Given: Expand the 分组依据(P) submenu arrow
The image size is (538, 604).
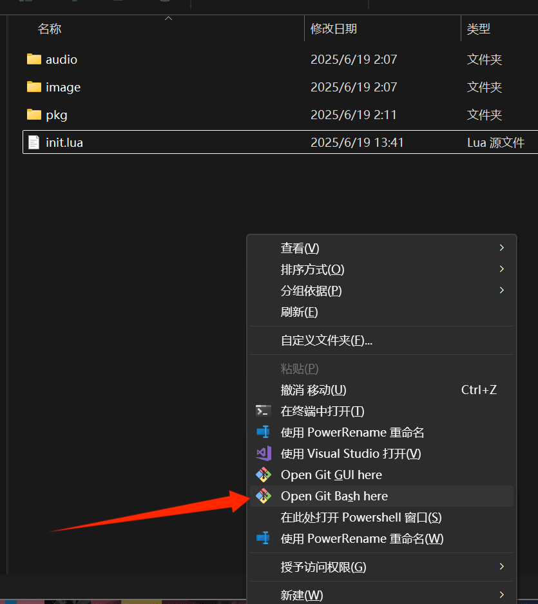Looking at the screenshot, I should click(501, 290).
